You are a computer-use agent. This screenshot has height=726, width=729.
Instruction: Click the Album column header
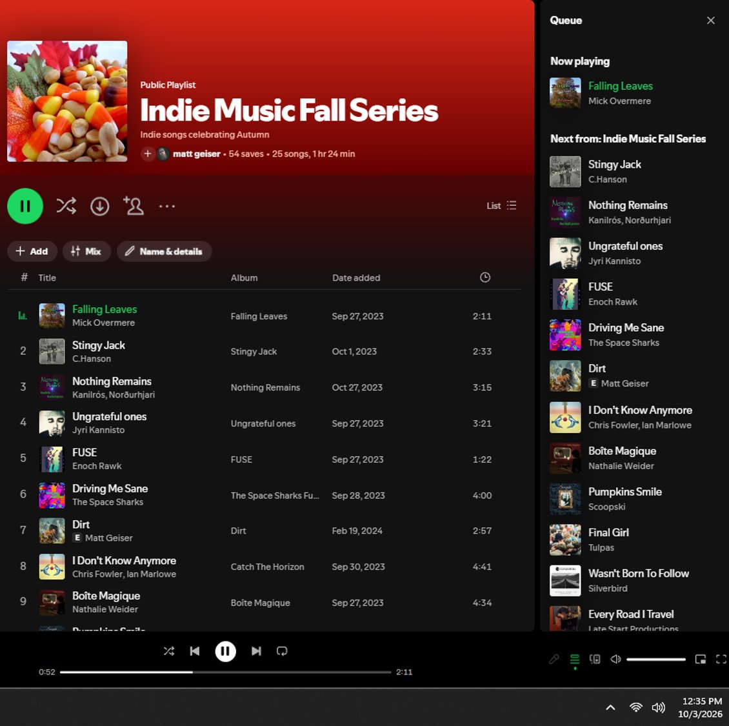click(244, 277)
